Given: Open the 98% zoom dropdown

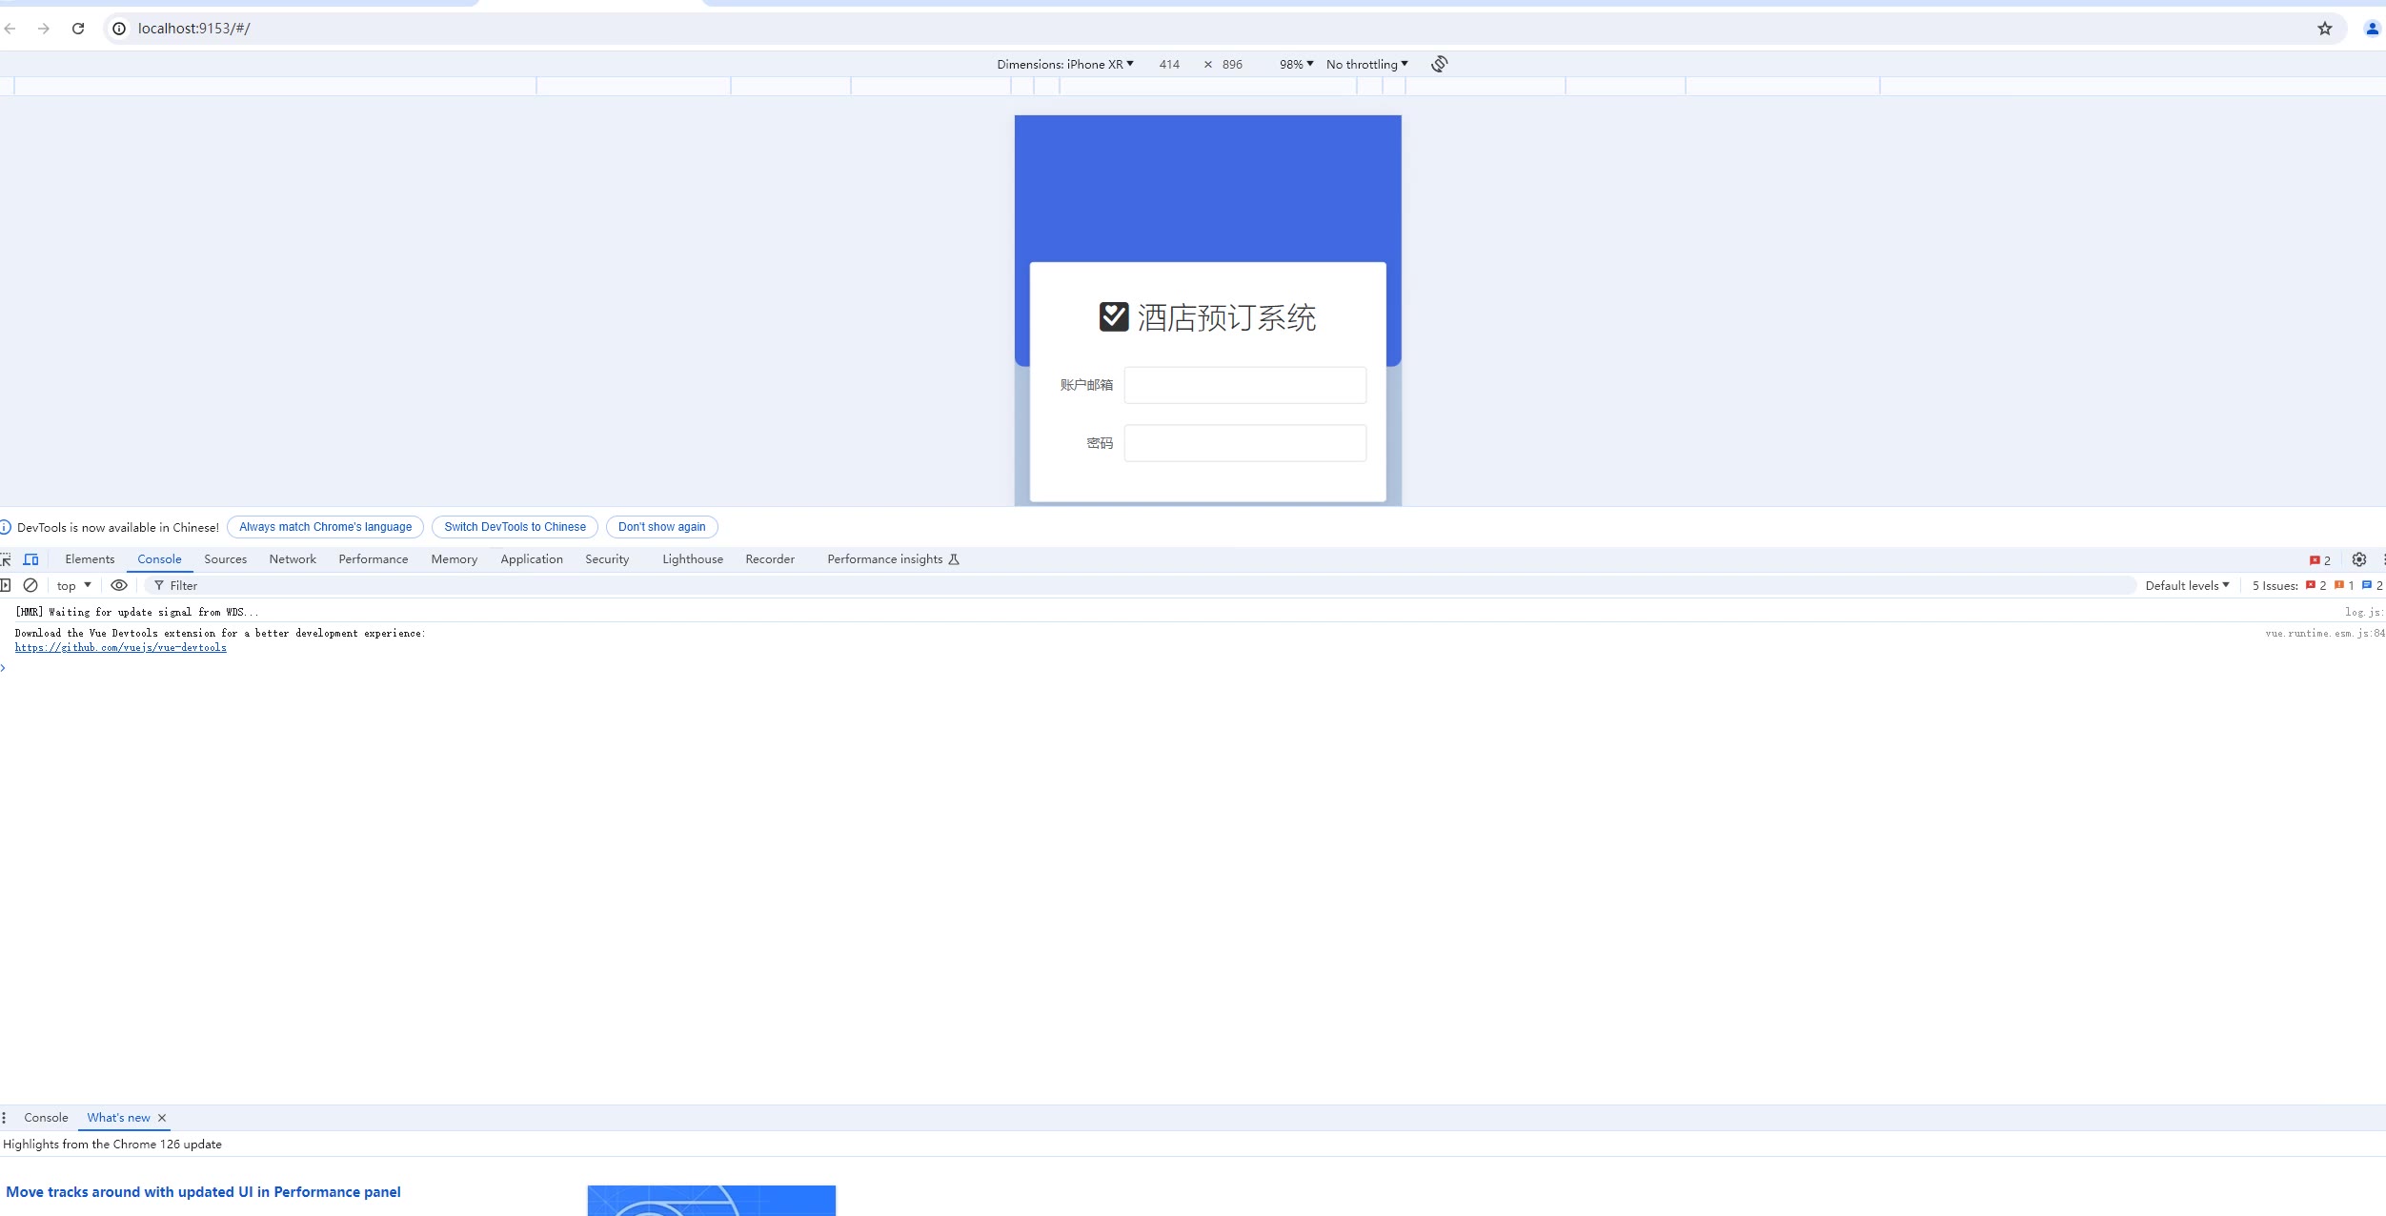Looking at the screenshot, I should 1296,64.
